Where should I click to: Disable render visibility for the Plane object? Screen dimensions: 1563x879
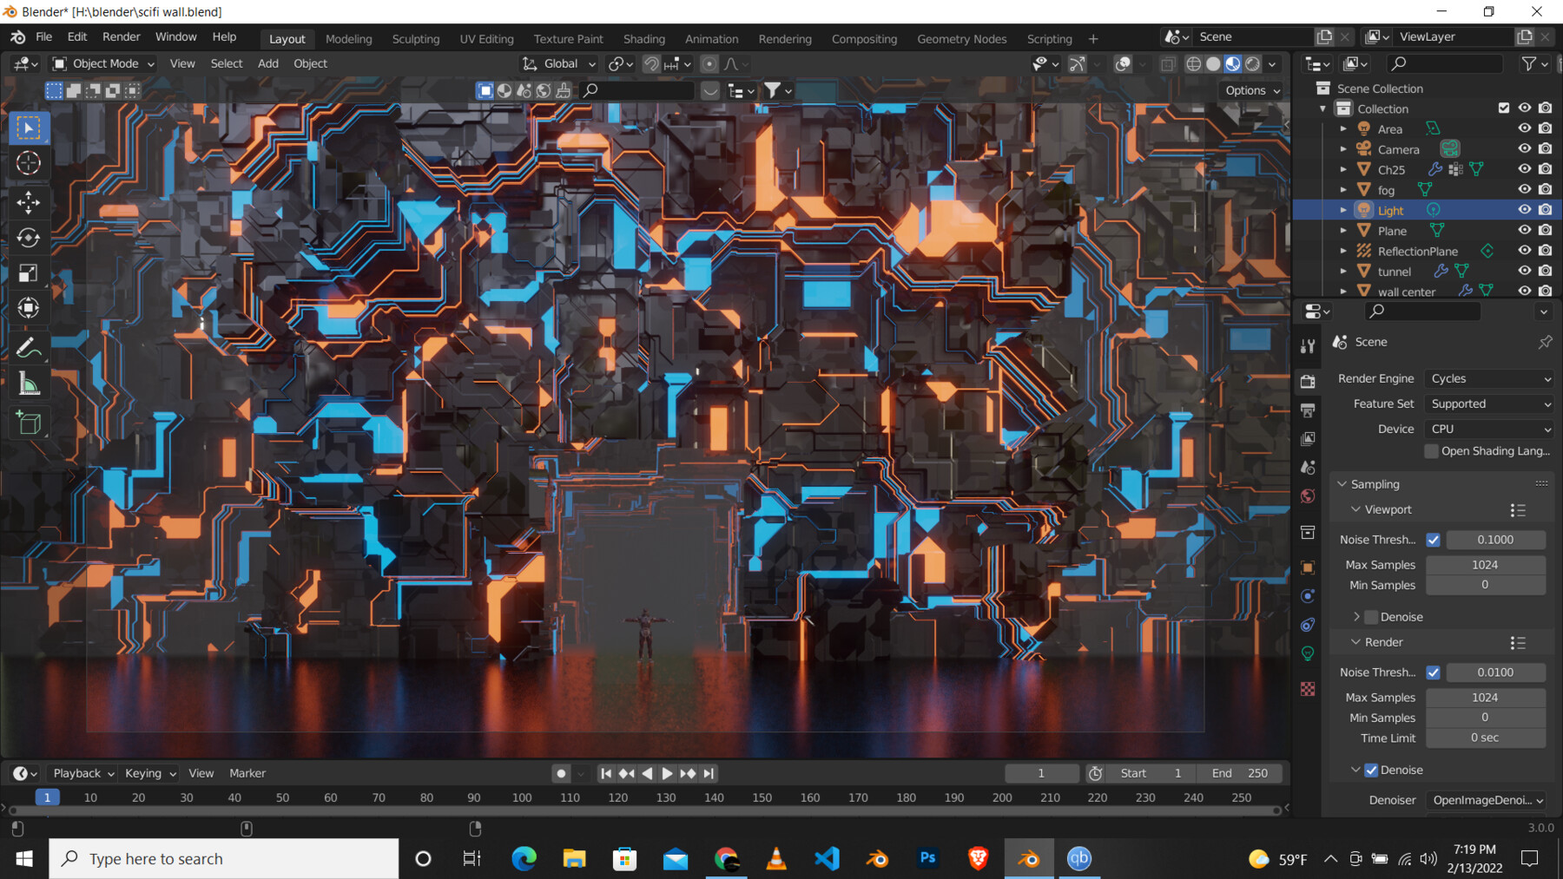point(1545,229)
